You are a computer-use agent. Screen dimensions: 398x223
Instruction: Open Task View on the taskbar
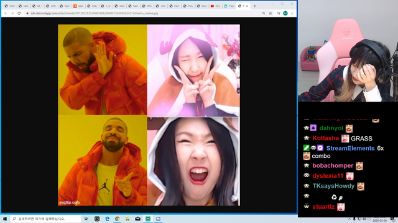tap(86, 219)
